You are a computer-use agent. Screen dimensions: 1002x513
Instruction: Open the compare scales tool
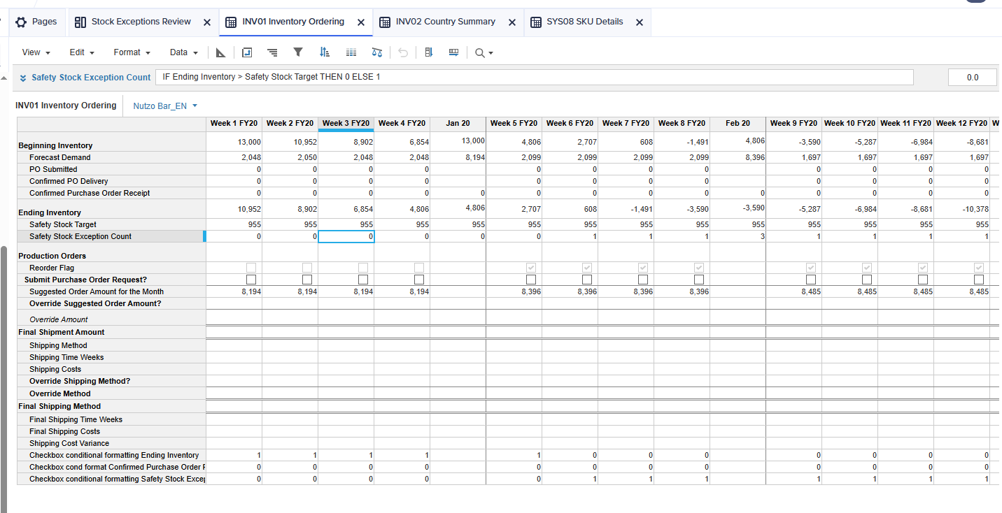coord(377,52)
